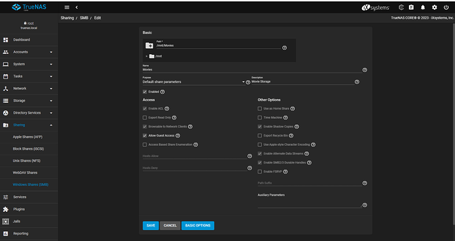Enable the Export Read Only checkbox
The height and width of the screenshot is (241, 455).
[x=145, y=118]
